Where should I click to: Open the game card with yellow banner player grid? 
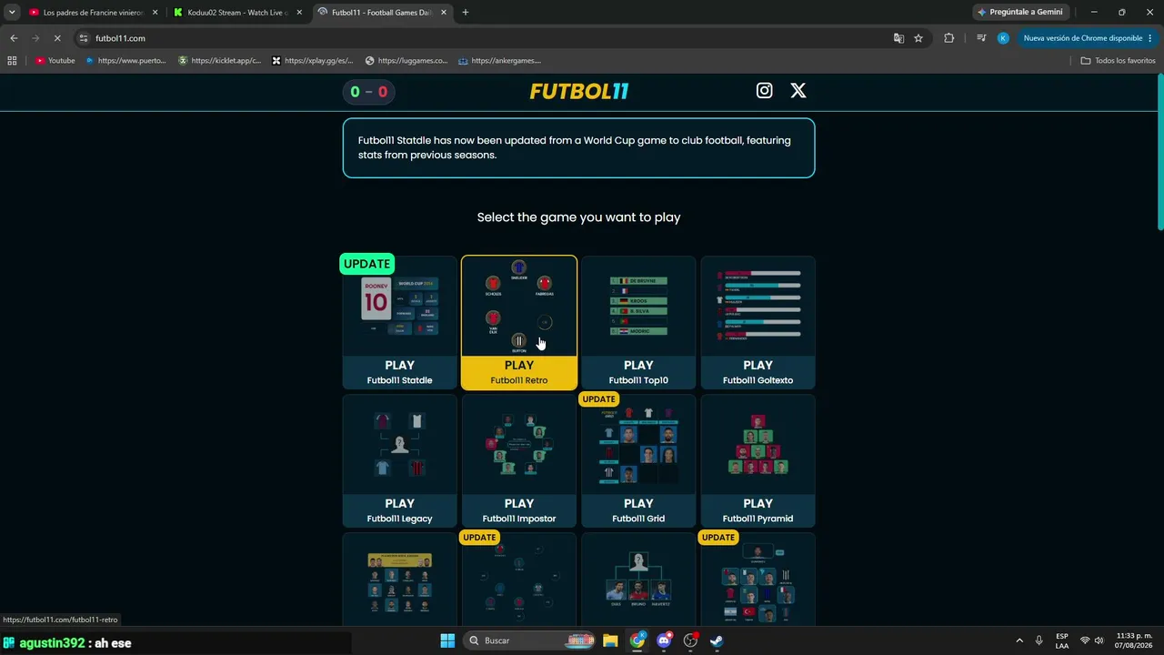click(399, 580)
